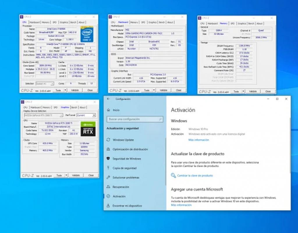Image resolution: width=298 pixels, height=233 pixels.
Task: Select Memory tab in the CPU-Z Graphics window
Action: pos(46,107)
